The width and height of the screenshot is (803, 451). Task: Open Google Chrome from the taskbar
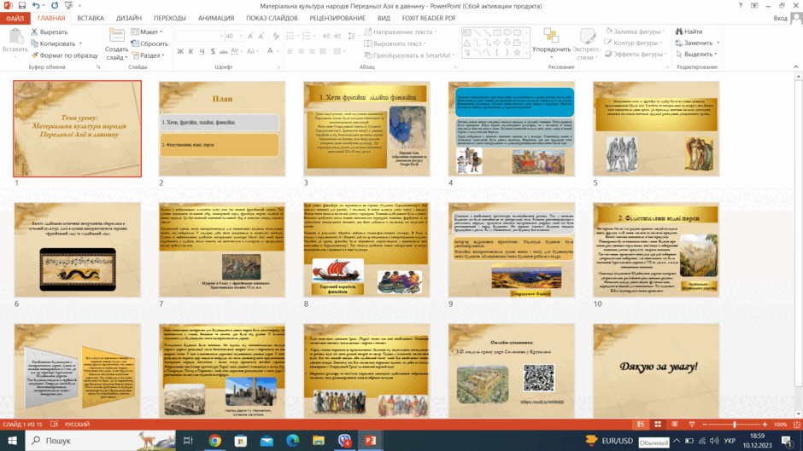coord(214,440)
